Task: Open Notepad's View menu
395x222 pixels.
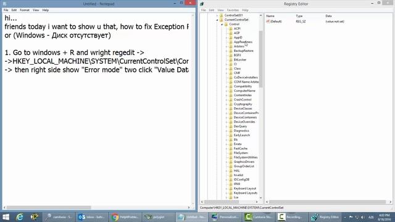Action: [x=36, y=10]
